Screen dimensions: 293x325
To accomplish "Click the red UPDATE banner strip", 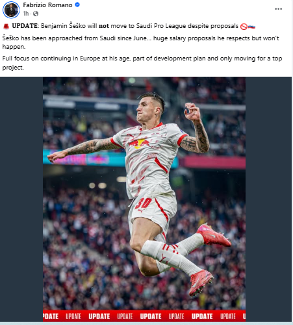I will 144,316.
